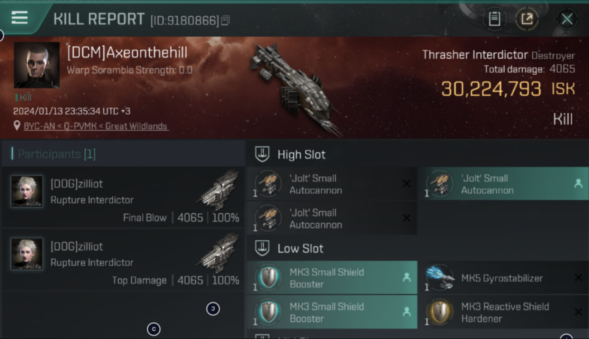Click the MK5 Gyrostabilizer module icon
589x339 pixels.
[440, 278]
